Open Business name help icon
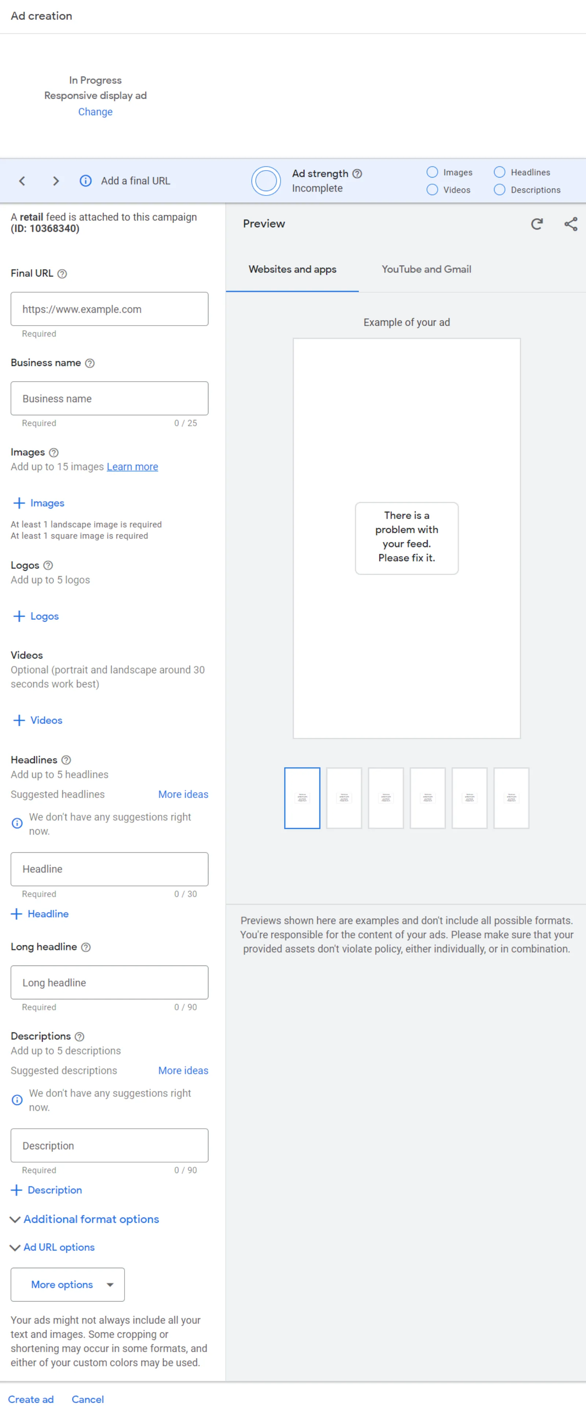 [x=90, y=363]
